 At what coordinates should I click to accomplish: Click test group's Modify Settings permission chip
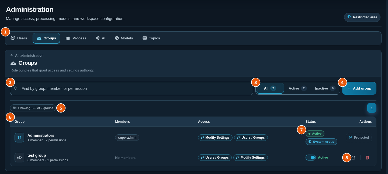coord(251,158)
